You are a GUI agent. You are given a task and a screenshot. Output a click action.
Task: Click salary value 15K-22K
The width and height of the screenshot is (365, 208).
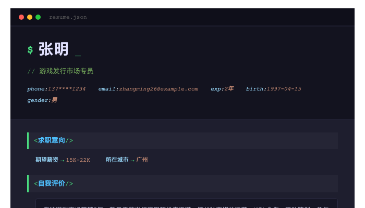tap(78, 160)
